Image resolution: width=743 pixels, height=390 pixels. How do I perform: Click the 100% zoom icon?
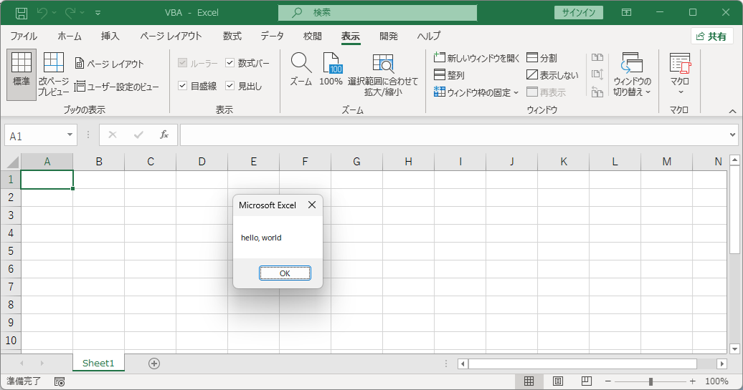(x=331, y=63)
